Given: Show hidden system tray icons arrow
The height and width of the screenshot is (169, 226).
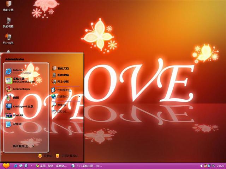Looking at the screenshot, I should coord(202,166).
